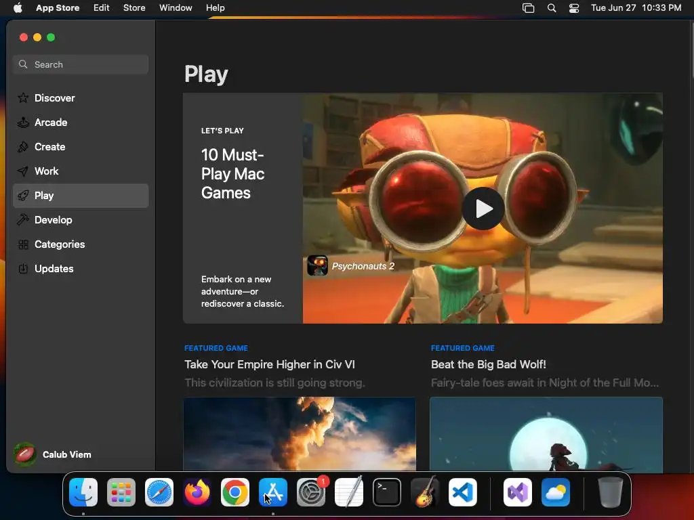Open the Discover section star icon
Screen dimensions: 694x520
click(23, 97)
